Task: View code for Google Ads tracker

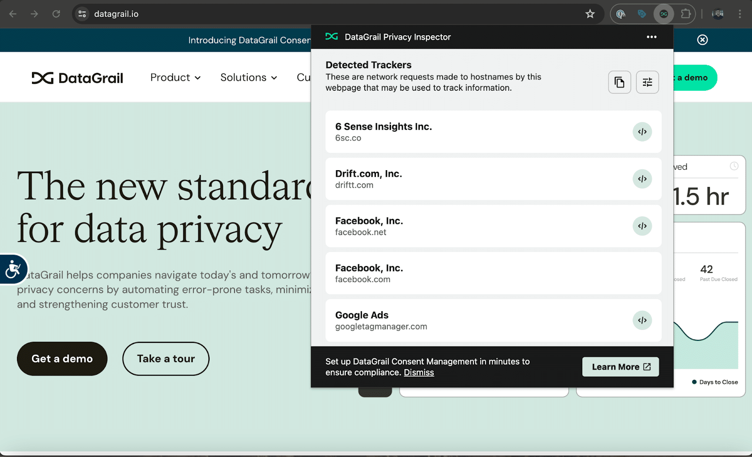Action: tap(642, 320)
